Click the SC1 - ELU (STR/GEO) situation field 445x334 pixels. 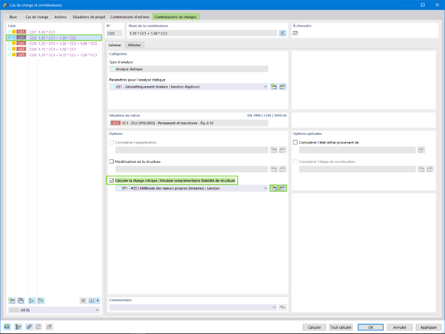(x=189, y=123)
